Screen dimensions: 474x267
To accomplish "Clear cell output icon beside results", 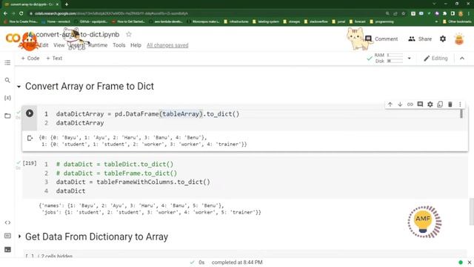I will click(30, 139).
